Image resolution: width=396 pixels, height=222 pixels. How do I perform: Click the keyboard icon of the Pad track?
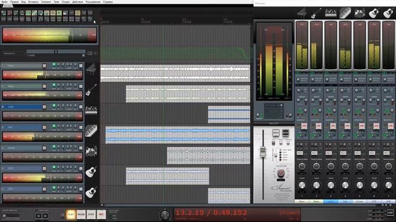click(x=91, y=131)
